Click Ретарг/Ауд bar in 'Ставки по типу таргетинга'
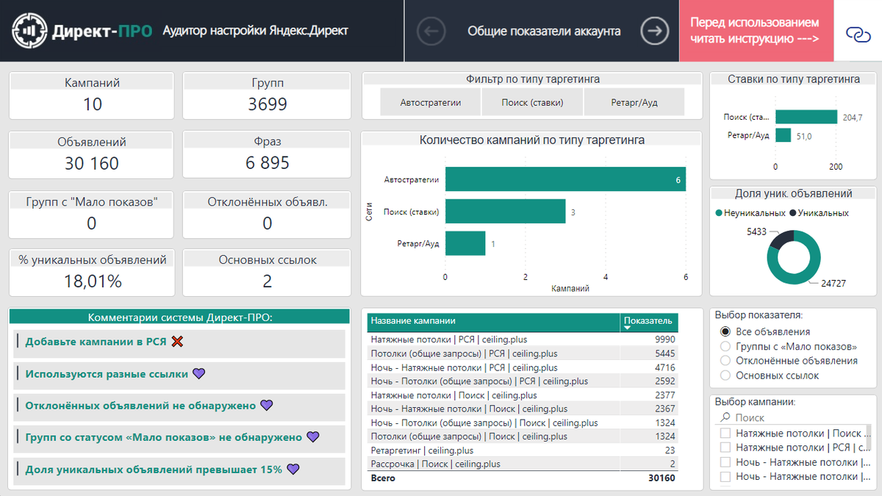This screenshot has height=496, width=882. pyautogui.click(x=783, y=135)
